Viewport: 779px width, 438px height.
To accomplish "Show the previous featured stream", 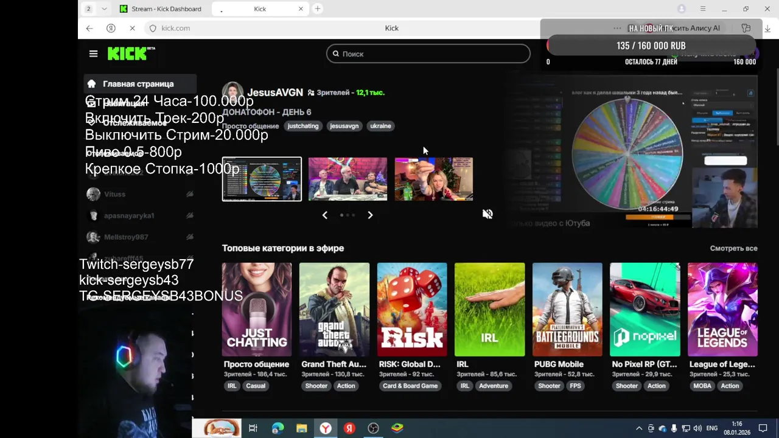I will pos(324,215).
